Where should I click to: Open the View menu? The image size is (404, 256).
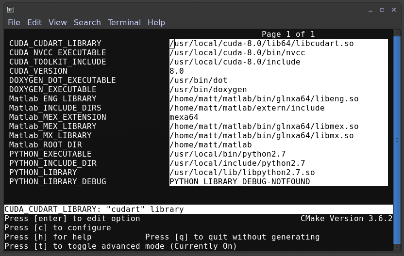[58, 23]
